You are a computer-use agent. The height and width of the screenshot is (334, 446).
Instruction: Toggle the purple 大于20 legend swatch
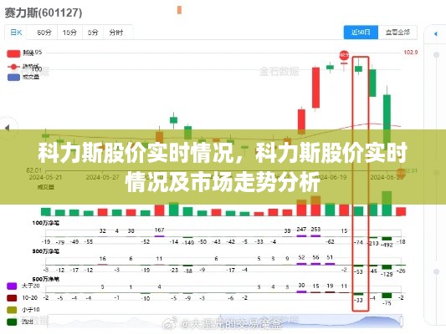(x=12, y=286)
